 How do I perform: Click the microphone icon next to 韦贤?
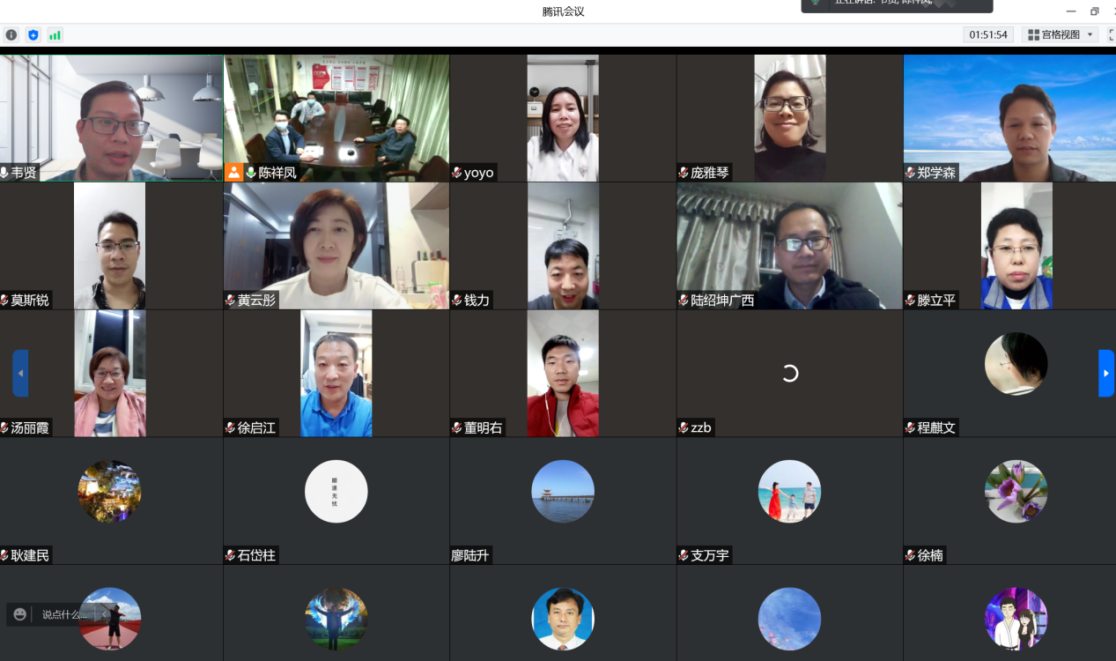tap(5, 173)
